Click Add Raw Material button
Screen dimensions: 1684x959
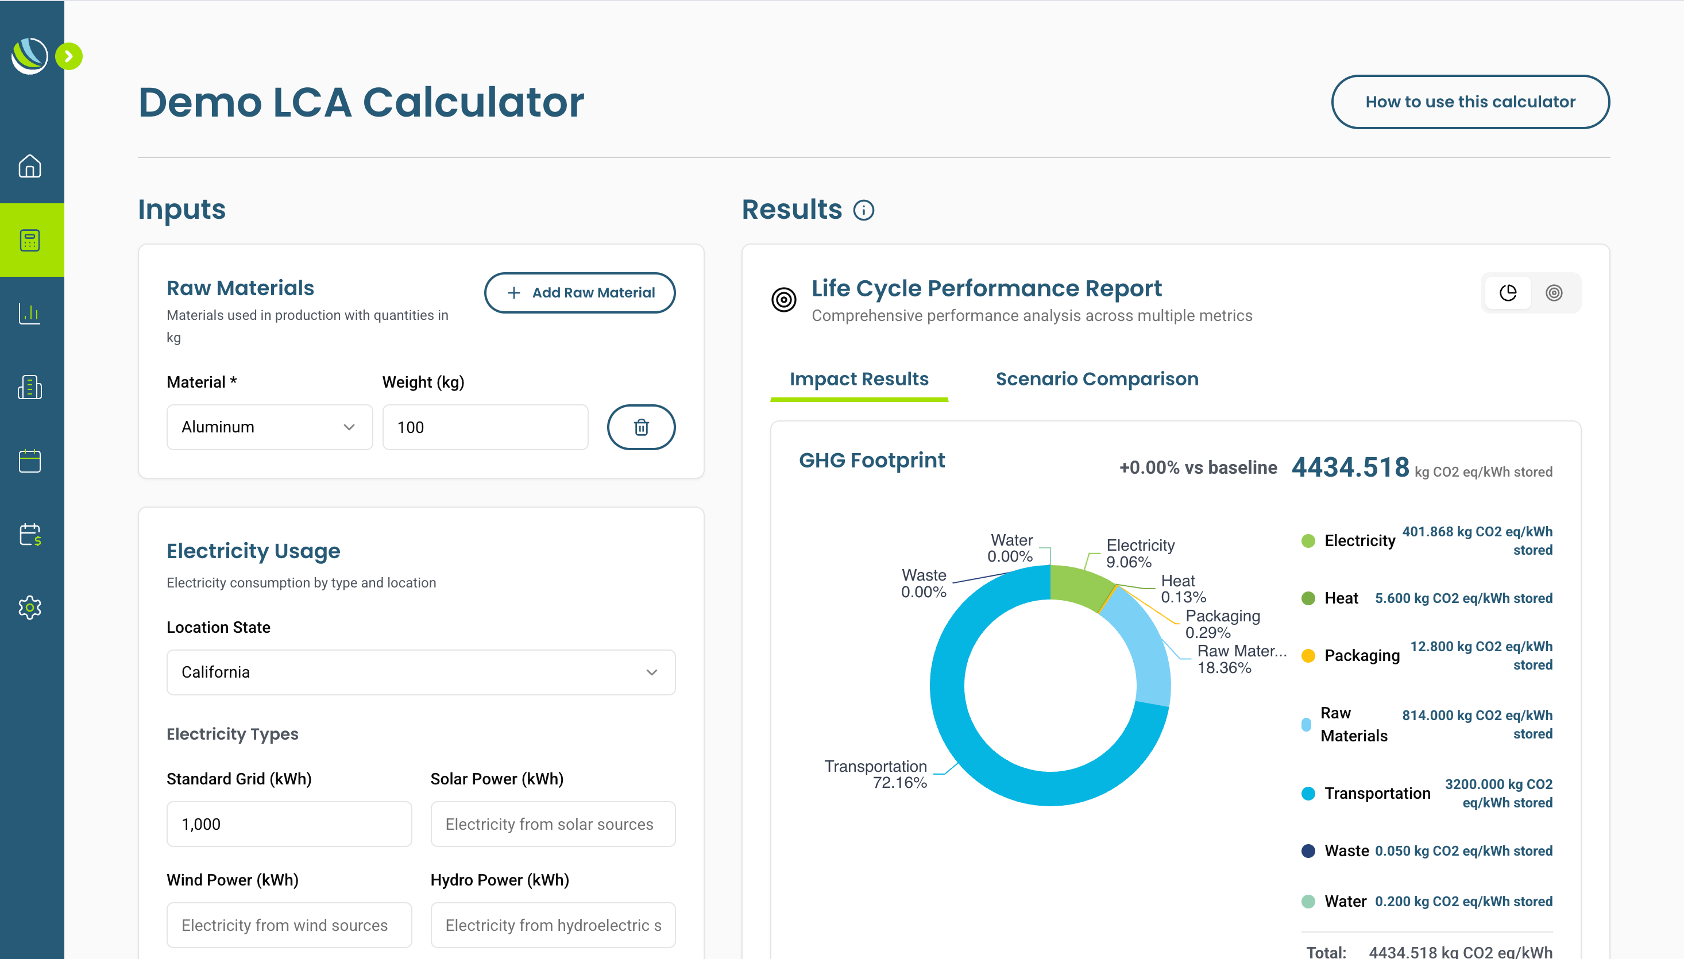coord(580,293)
